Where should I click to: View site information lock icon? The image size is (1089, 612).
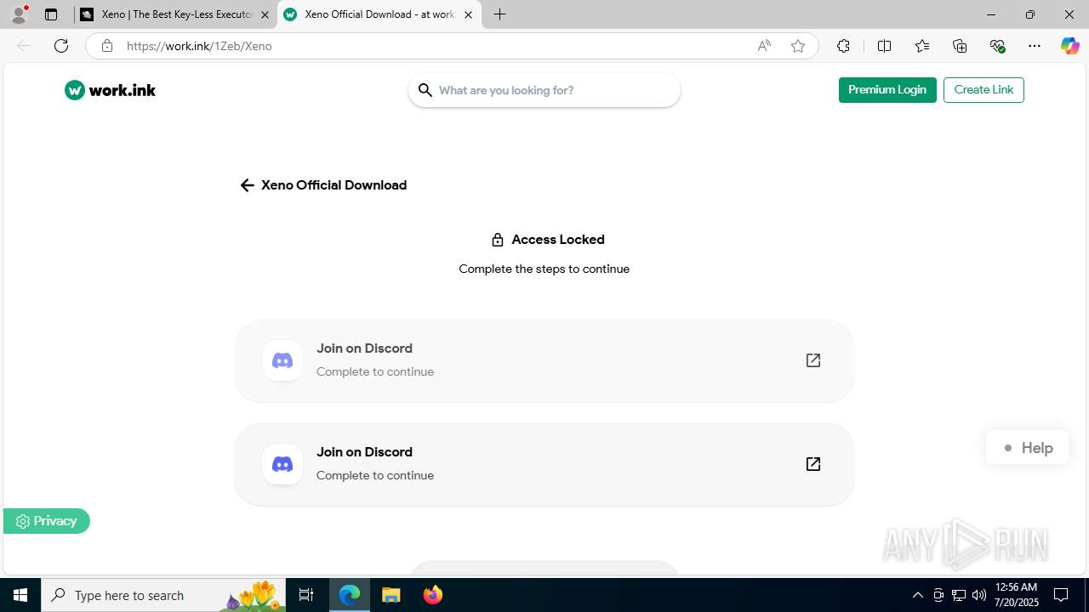click(107, 46)
